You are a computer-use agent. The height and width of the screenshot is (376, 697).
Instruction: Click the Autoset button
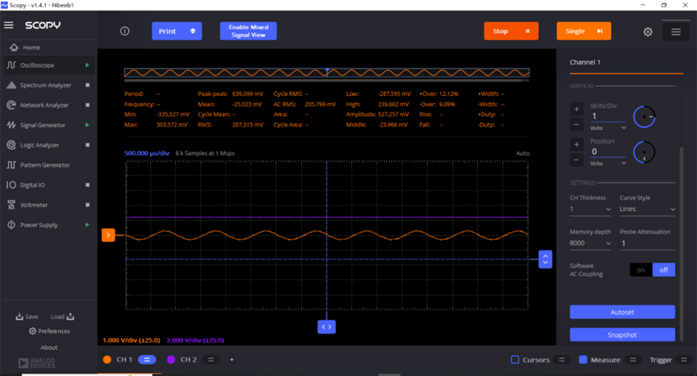tap(622, 312)
